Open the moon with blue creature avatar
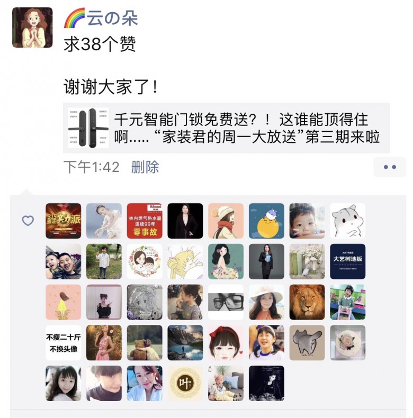Viewport: 413px width, 418px height. [266, 221]
